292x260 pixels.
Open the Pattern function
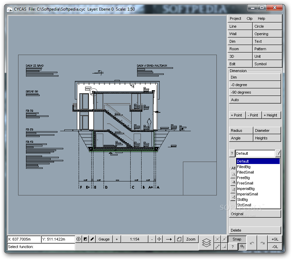267,49
